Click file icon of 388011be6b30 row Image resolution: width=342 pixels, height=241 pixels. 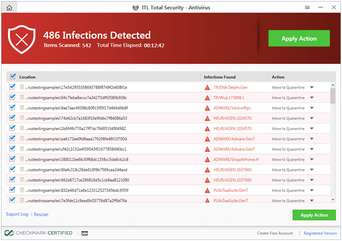pyautogui.click(x=22, y=159)
